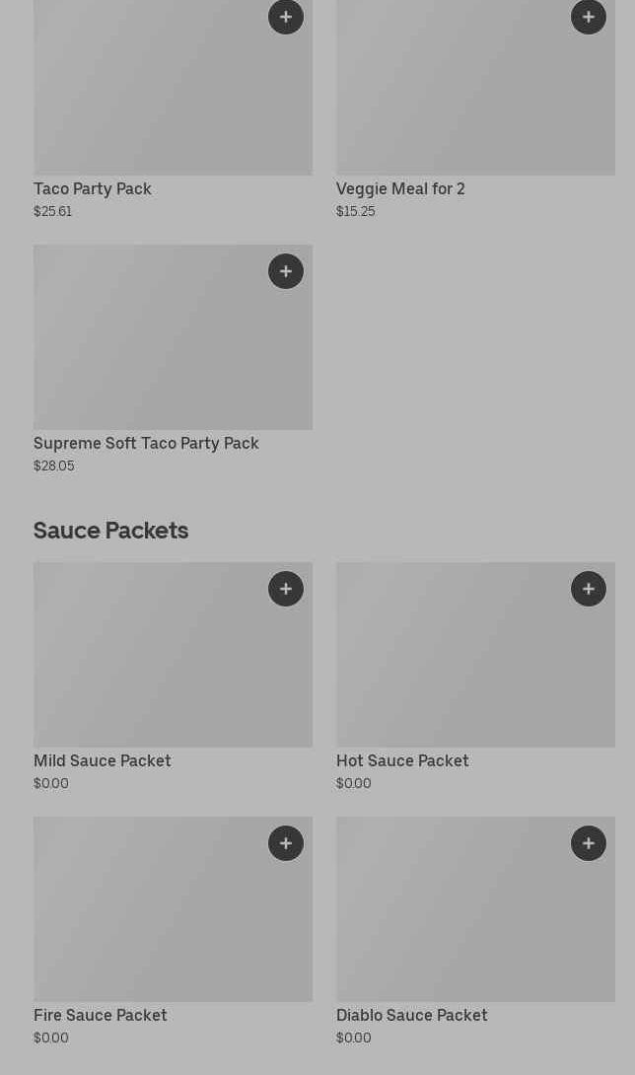Click the Sauce Packets section heading
Viewport: 635px width, 1075px height.
pos(110,531)
